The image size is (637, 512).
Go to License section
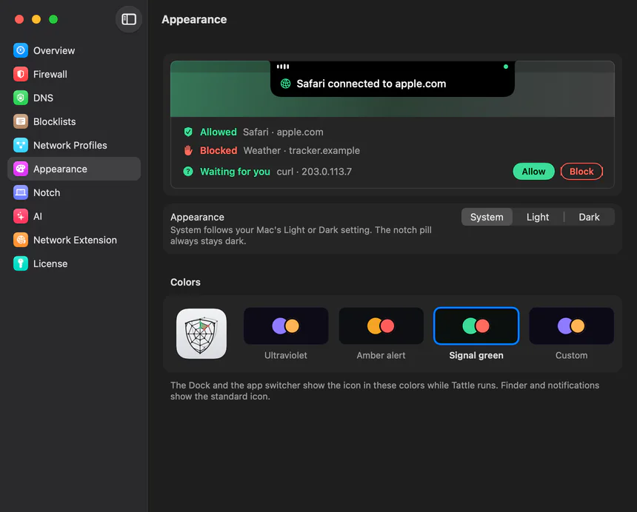click(74, 263)
